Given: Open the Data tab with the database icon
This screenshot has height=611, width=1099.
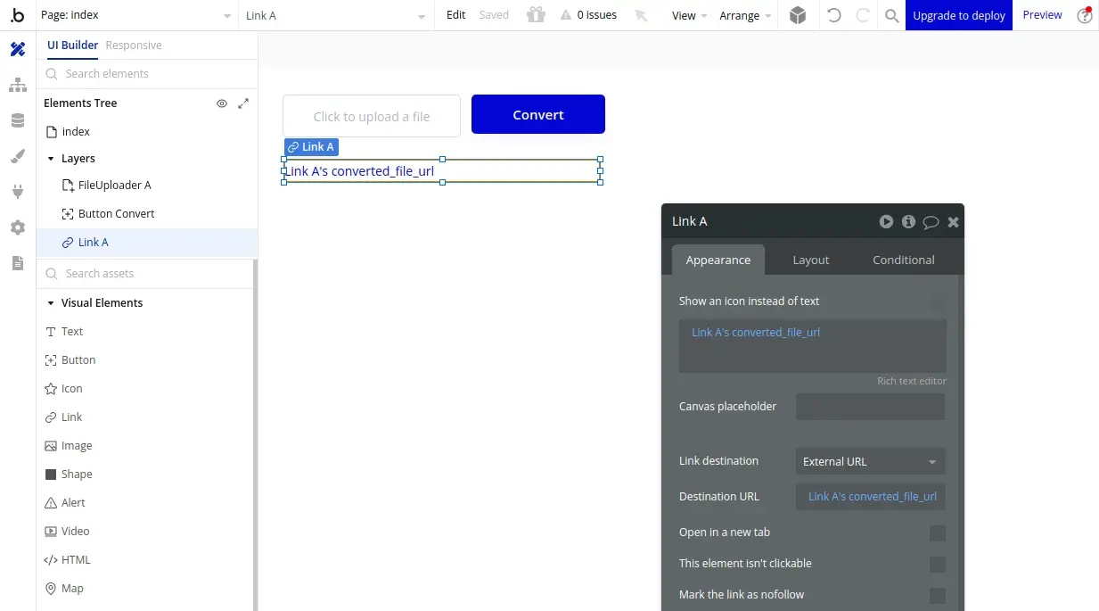Looking at the screenshot, I should click(17, 120).
